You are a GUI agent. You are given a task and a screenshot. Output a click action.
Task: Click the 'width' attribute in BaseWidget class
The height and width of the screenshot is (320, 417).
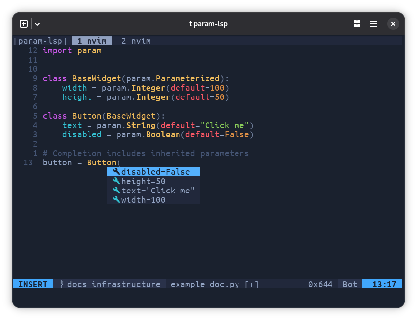click(74, 88)
